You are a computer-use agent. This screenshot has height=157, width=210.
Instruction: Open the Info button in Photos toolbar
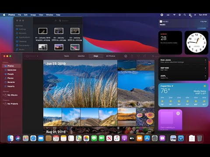[126, 56]
